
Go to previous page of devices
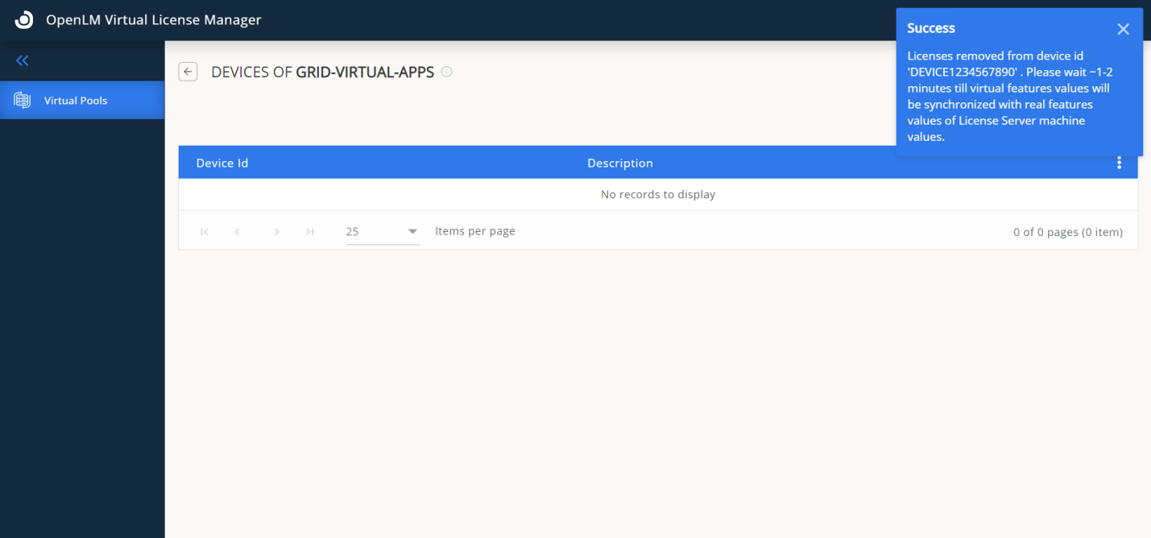(x=238, y=232)
